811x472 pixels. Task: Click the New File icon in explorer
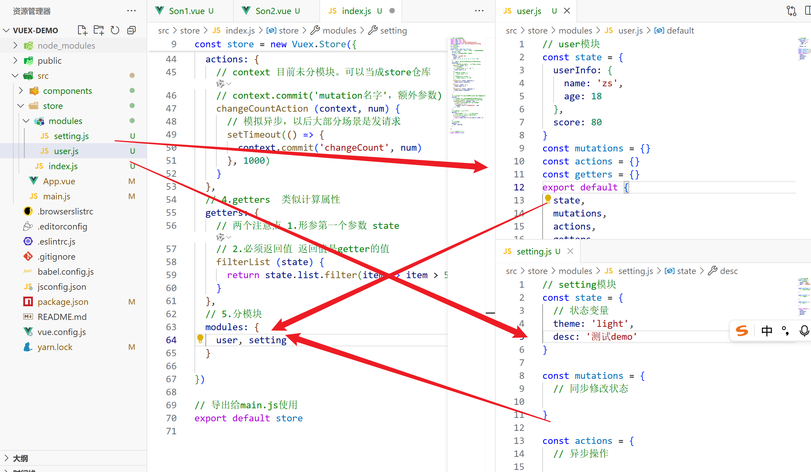click(82, 30)
